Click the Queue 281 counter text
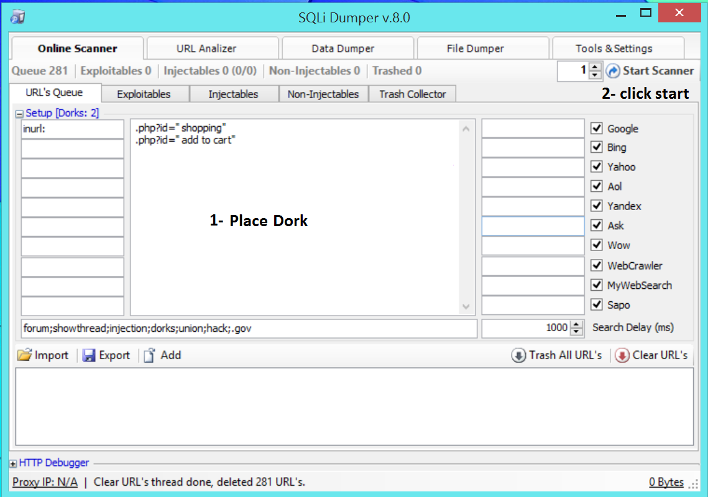 pyautogui.click(x=40, y=71)
